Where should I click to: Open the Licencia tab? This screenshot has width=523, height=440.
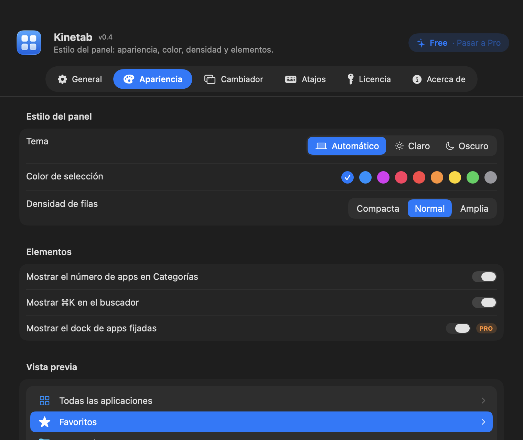click(369, 79)
